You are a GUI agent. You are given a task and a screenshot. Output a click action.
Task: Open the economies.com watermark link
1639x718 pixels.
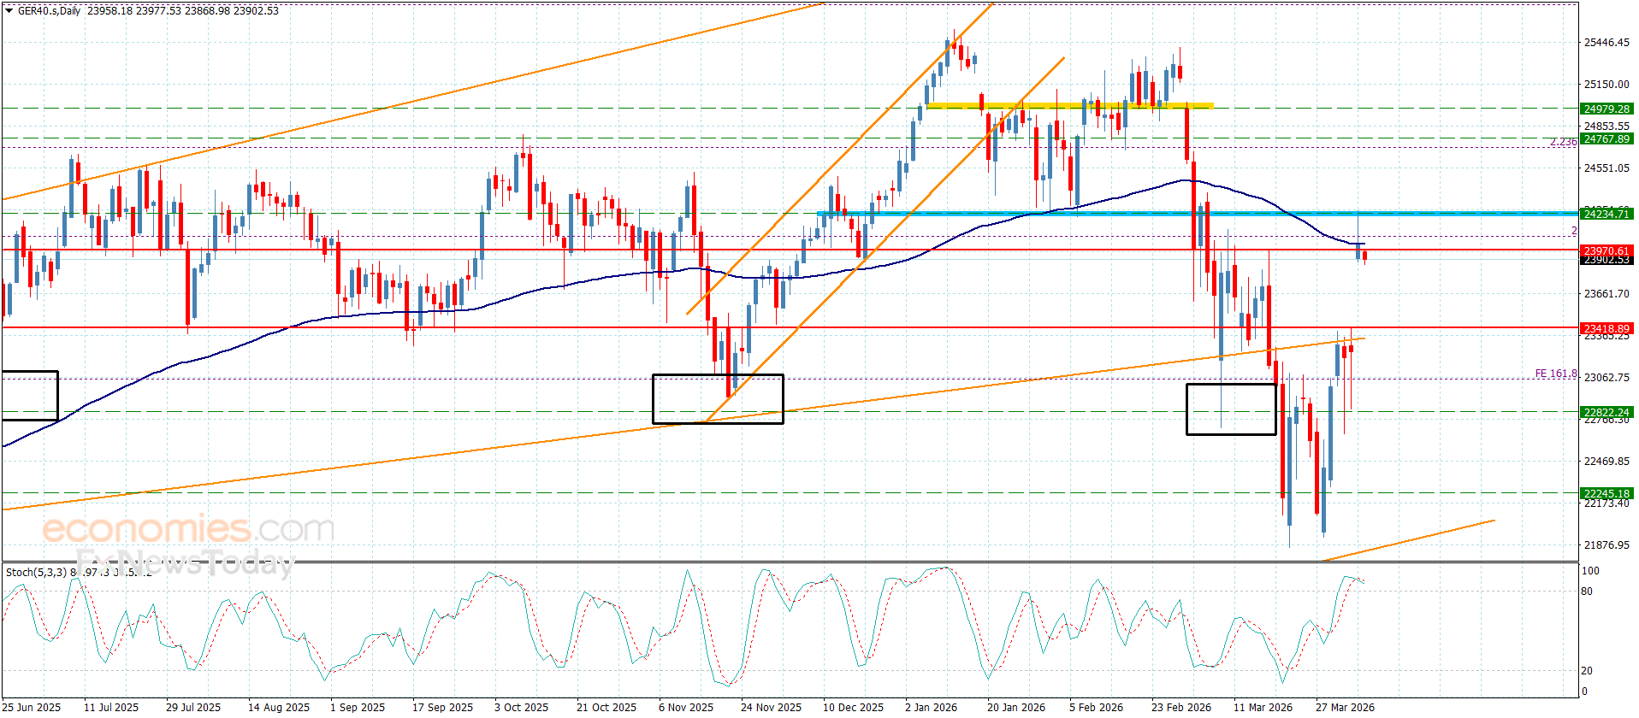pyautogui.click(x=188, y=529)
